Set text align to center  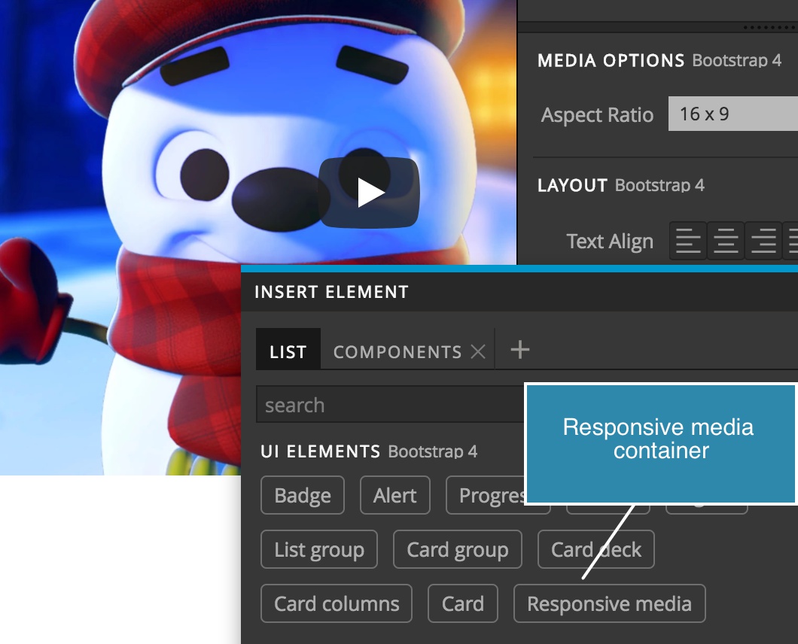(x=725, y=241)
